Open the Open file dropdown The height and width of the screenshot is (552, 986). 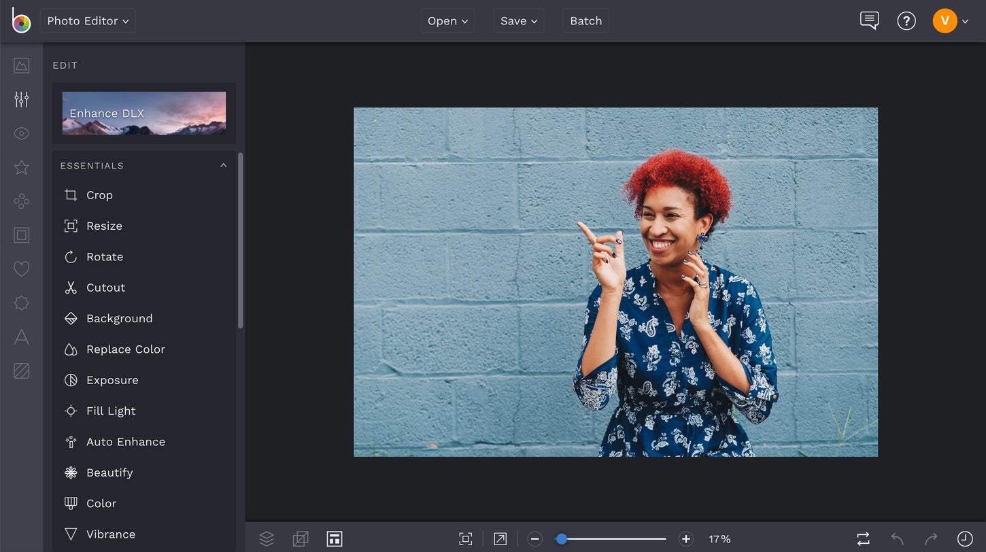coord(447,21)
